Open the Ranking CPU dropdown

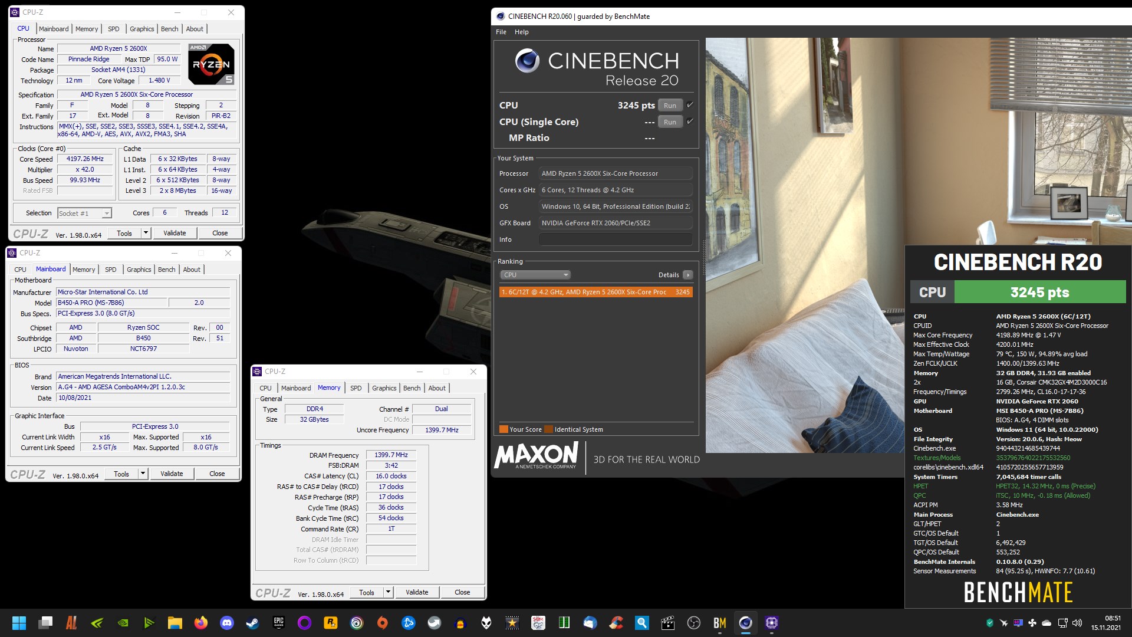point(535,275)
